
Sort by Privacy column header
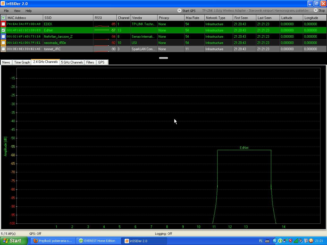coord(171,18)
